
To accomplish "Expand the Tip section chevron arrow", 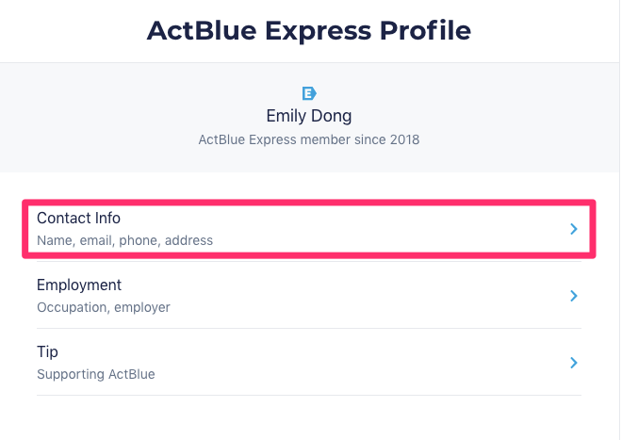I will [x=573, y=363].
